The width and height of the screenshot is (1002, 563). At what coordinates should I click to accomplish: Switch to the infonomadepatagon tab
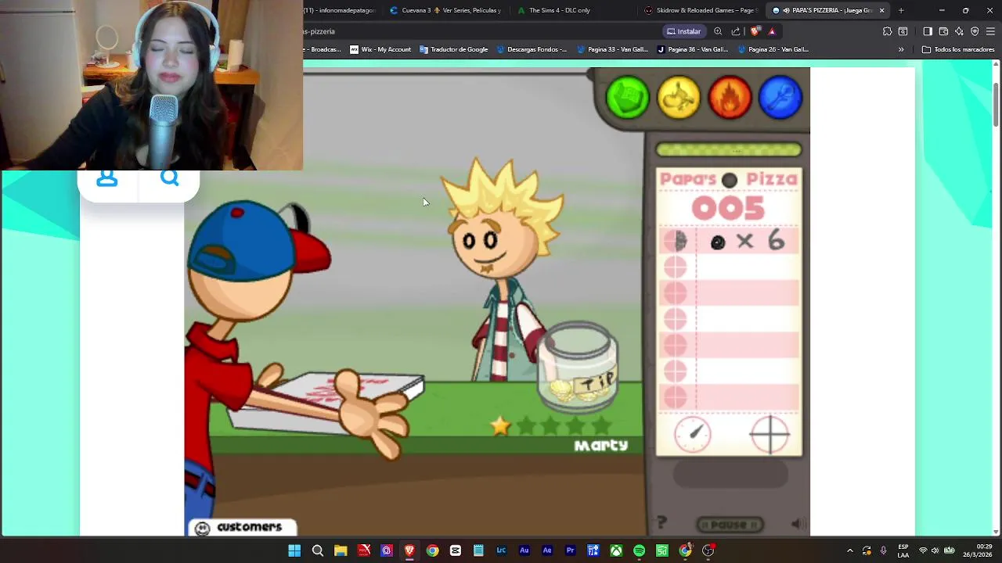(341, 10)
